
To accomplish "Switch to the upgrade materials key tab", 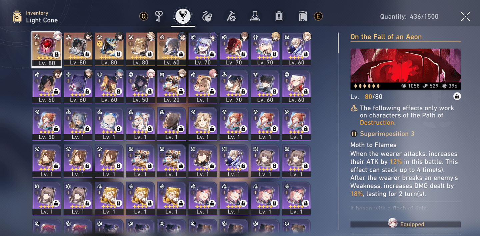I will [x=159, y=16].
